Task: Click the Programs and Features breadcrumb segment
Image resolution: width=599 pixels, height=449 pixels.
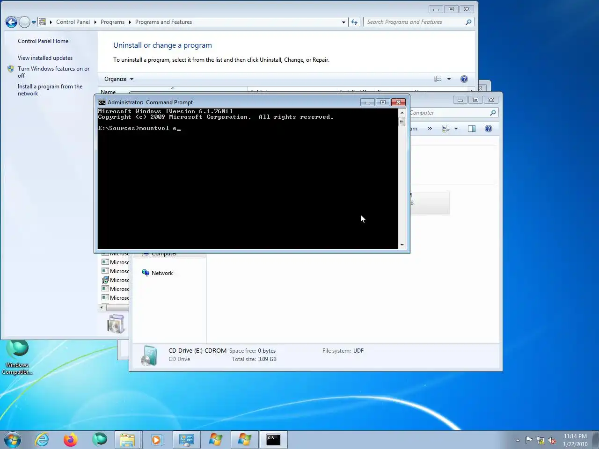Action: pos(163,22)
